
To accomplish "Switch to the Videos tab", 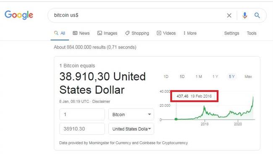I will tap(166, 33).
